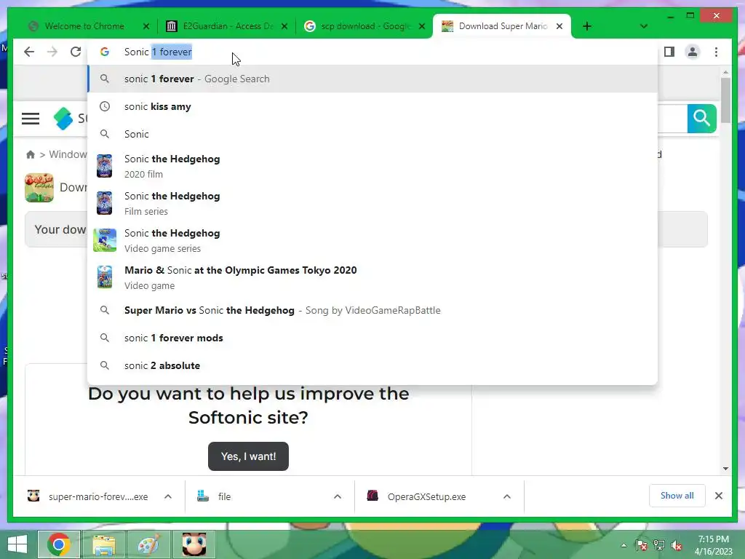Click scrollbar up arrow
Screen dimensions: 745x559
(x=725, y=72)
